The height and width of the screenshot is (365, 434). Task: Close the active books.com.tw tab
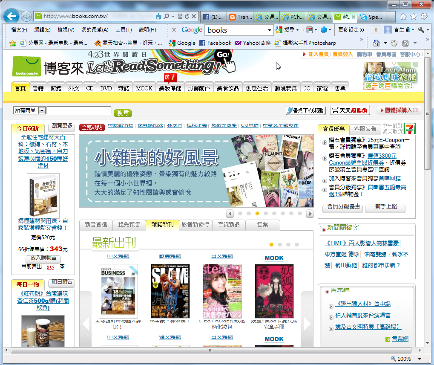pos(354,17)
